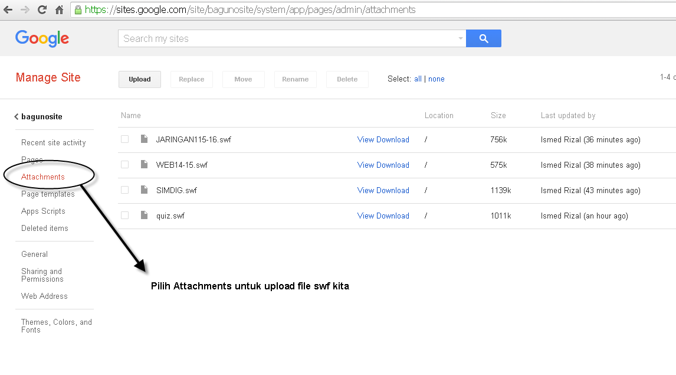Check the box next to quiz.swf

click(x=124, y=216)
